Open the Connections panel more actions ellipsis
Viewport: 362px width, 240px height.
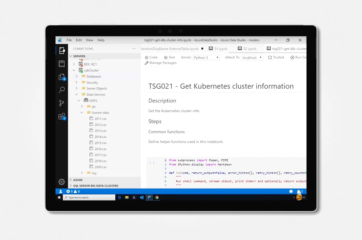coord(134,49)
